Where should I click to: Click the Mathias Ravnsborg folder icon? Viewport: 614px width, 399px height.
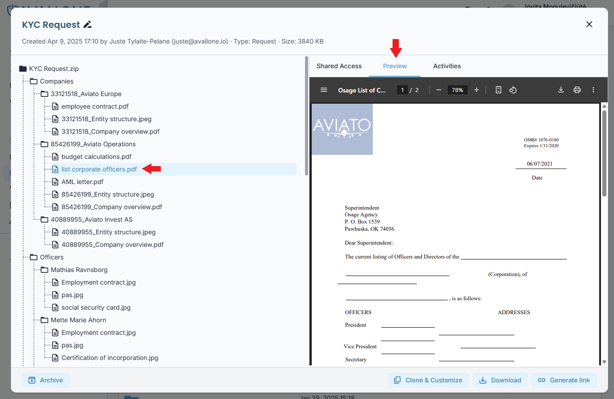(44, 270)
